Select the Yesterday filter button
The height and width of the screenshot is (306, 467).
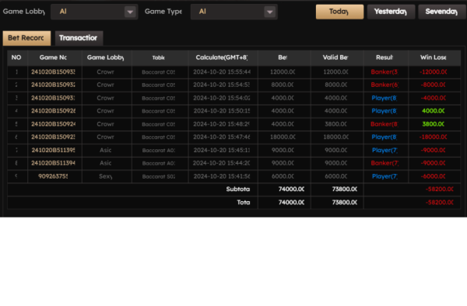(x=391, y=12)
